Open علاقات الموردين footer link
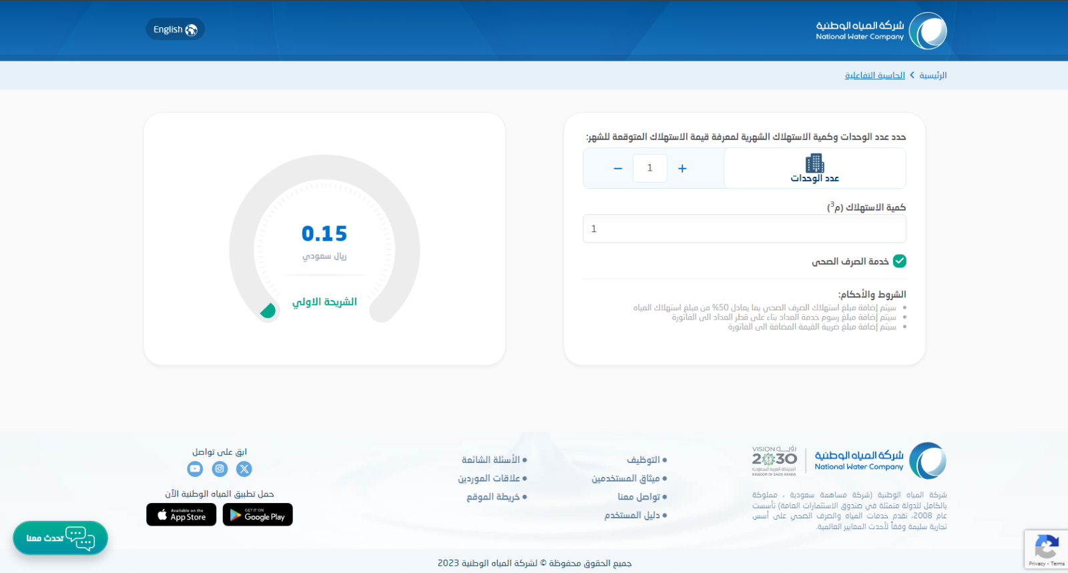 click(x=489, y=478)
